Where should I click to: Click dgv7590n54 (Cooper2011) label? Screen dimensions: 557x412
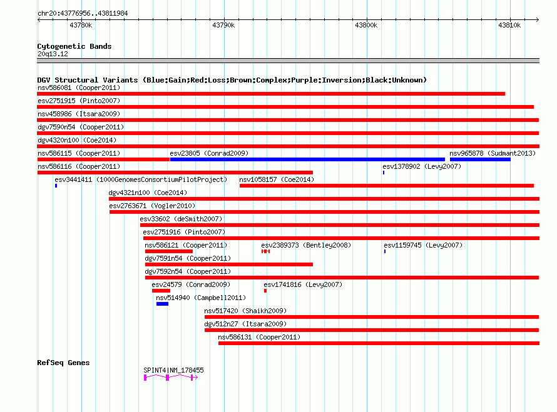(x=81, y=127)
